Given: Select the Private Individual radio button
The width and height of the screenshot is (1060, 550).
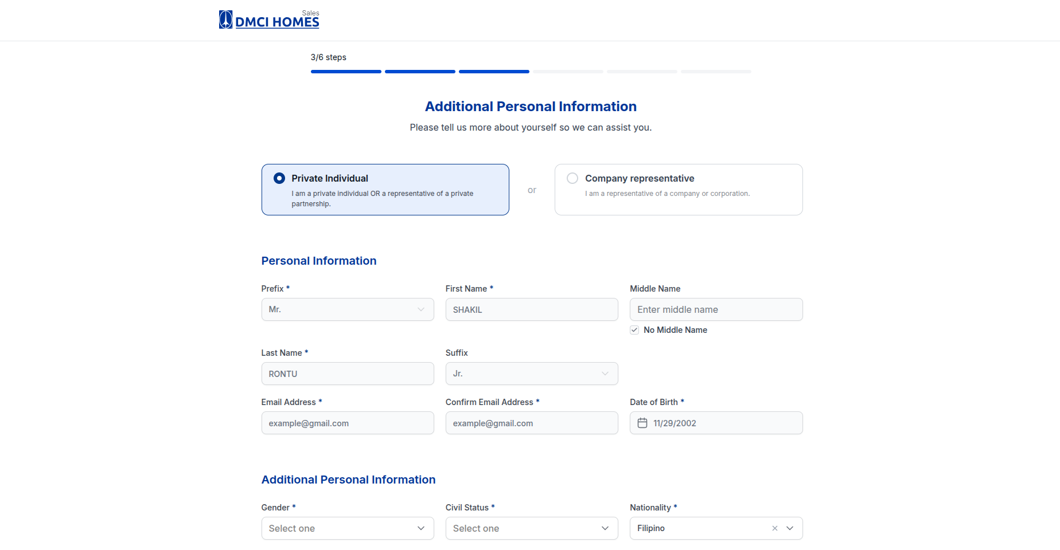Looking at the screenshot, I should pos(279,178).
